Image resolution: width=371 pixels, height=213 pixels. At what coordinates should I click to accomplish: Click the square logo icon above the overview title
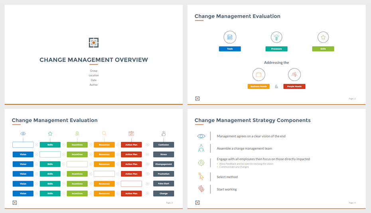pos(94,43)
